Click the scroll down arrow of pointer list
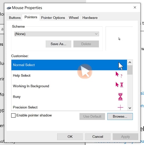 130,108
